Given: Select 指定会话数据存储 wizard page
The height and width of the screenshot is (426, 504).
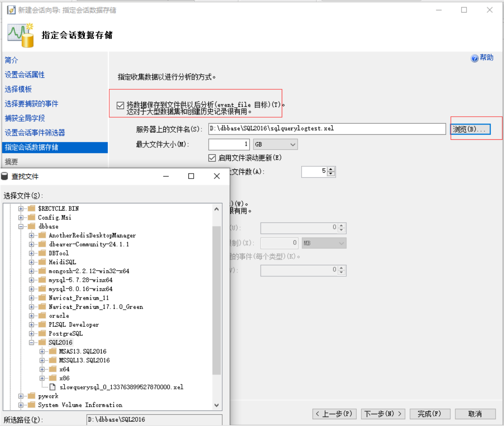Looking at the screenshot, I should (x=55, y=147).
